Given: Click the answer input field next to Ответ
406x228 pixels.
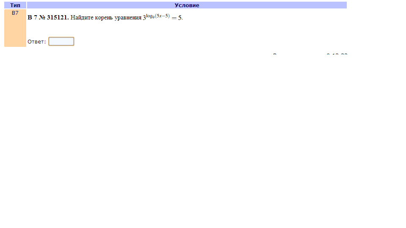Looking at the screenshot, I should [x=61, y=41].
